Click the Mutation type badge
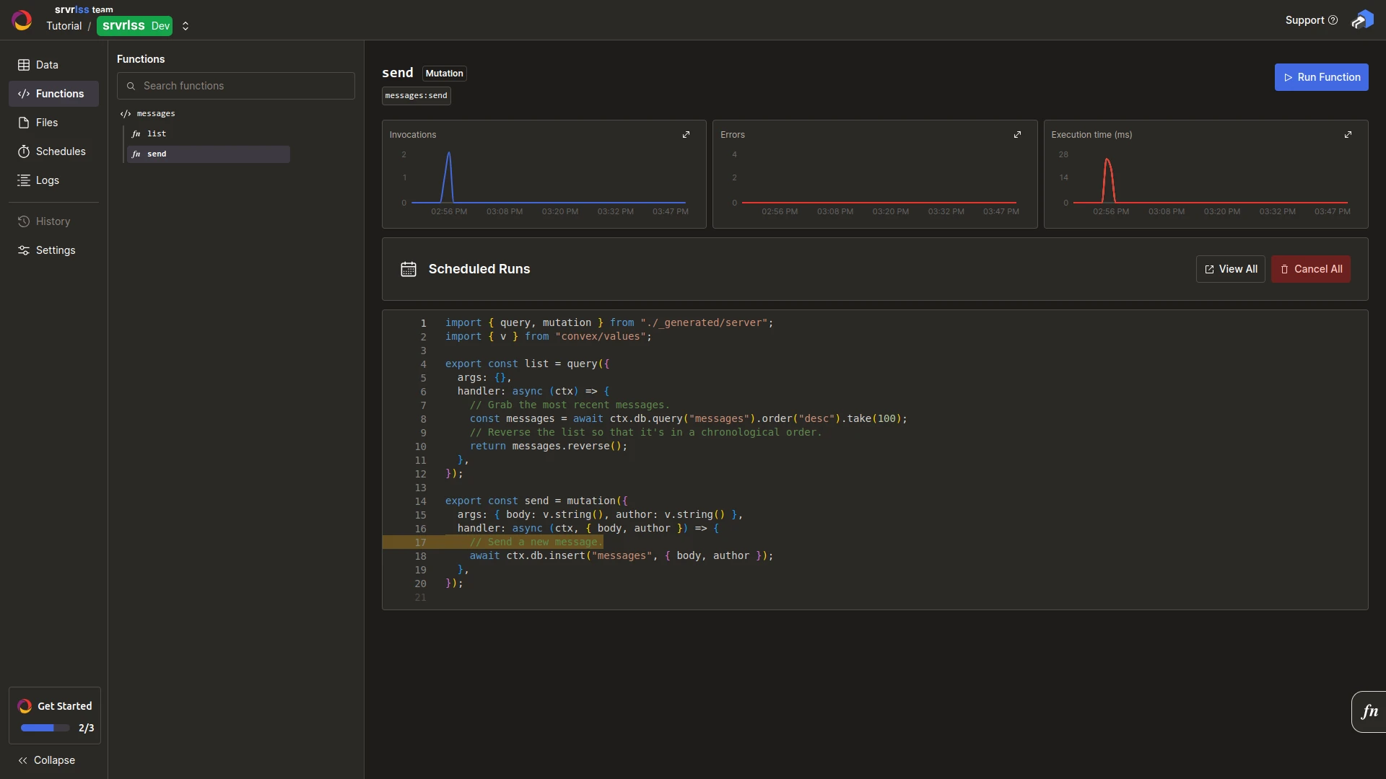1386x779 pixels. tap(445, 74)
